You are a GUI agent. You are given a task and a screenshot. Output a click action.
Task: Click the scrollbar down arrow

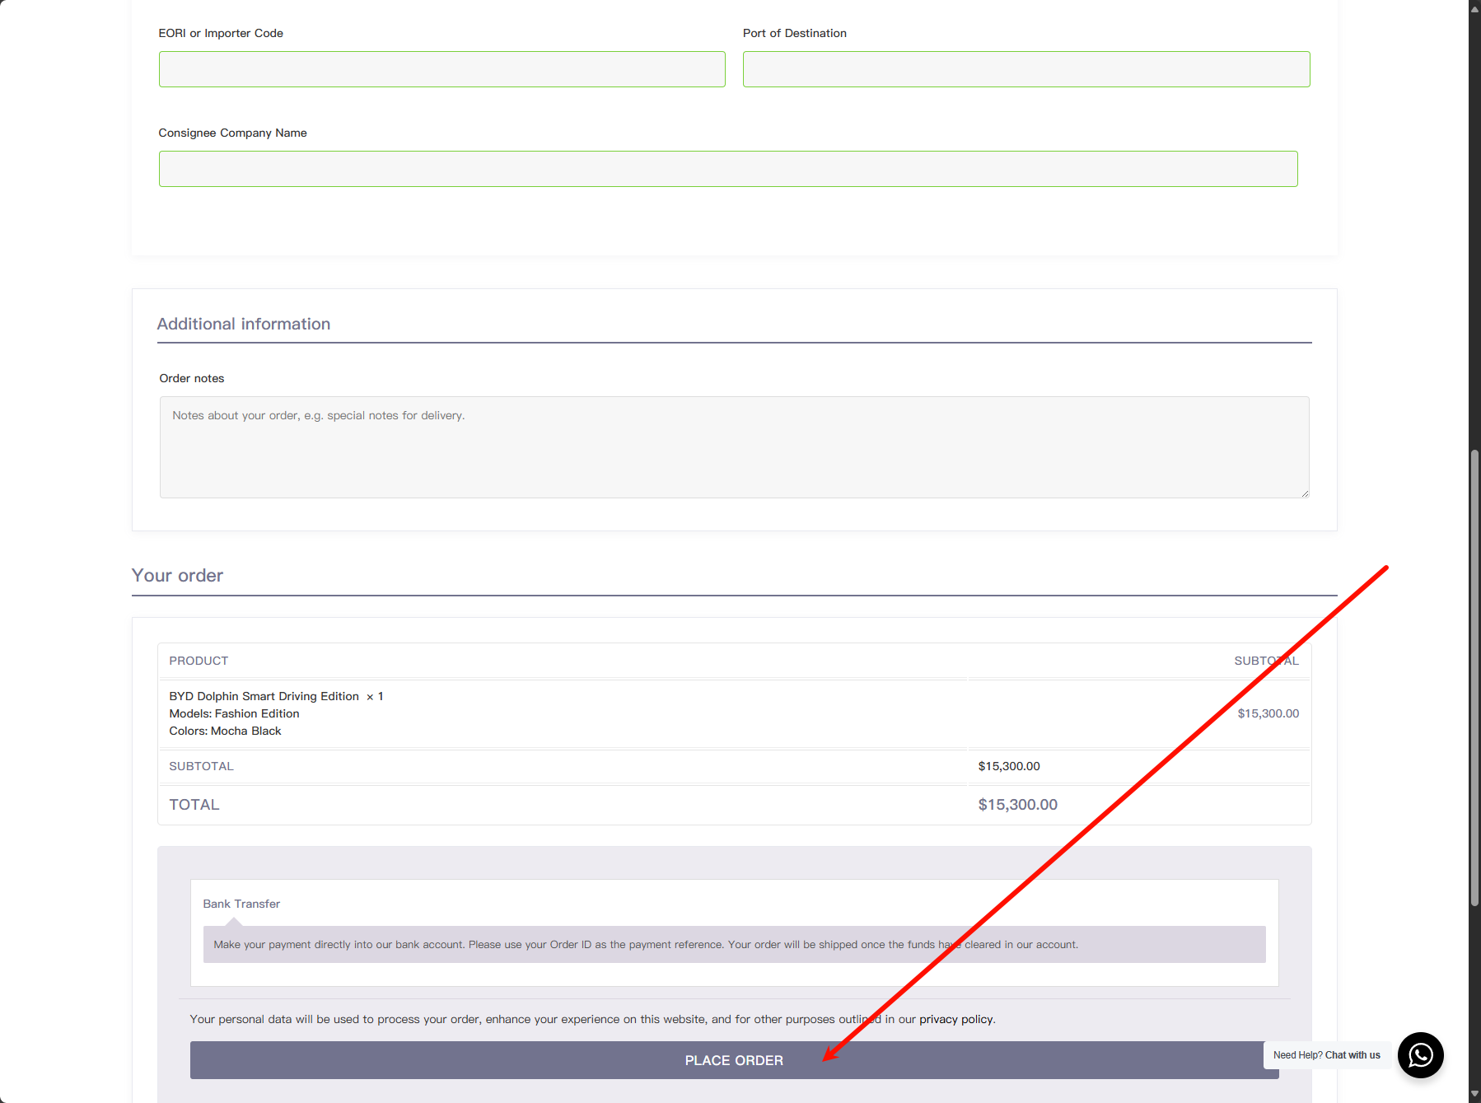click(x=1474, y=1095)
